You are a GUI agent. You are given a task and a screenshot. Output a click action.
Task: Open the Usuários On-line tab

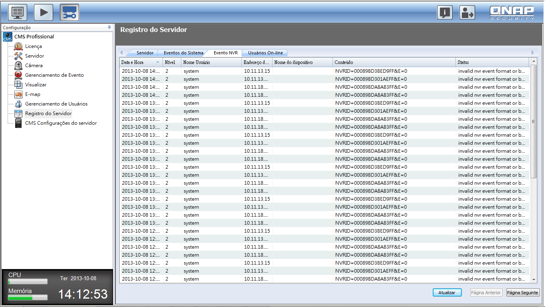tap(265, 53)
